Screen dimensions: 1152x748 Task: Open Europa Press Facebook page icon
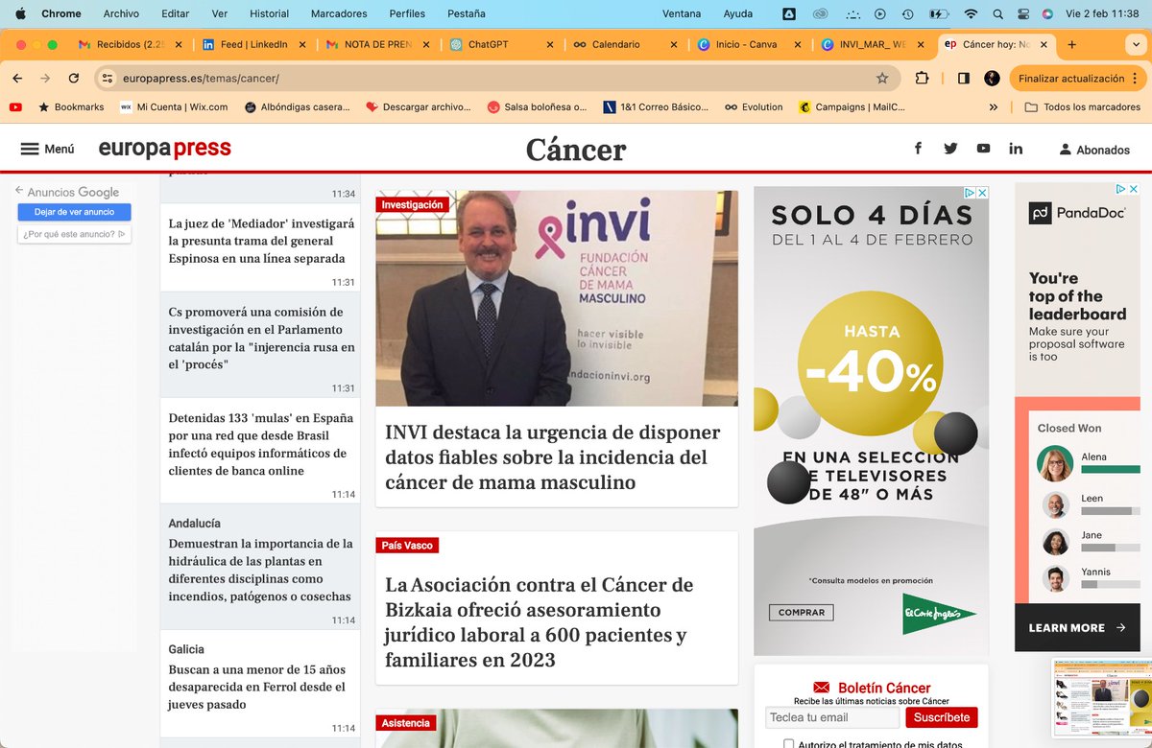[x=918, y=148]
